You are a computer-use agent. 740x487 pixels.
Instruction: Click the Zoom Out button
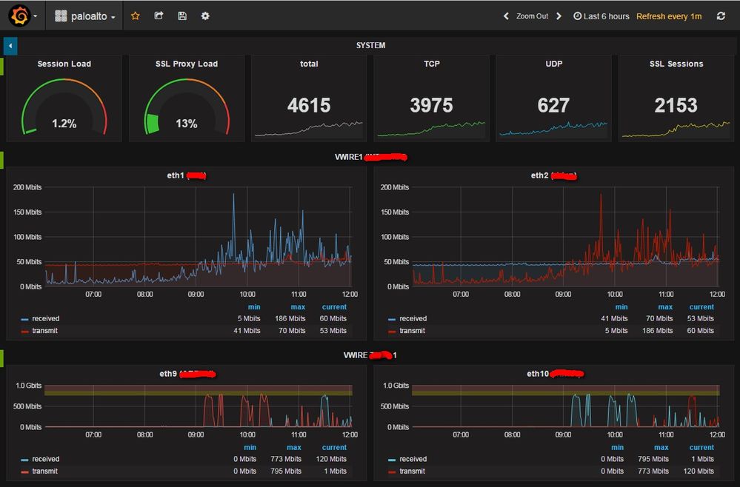[x=532, y=16]
